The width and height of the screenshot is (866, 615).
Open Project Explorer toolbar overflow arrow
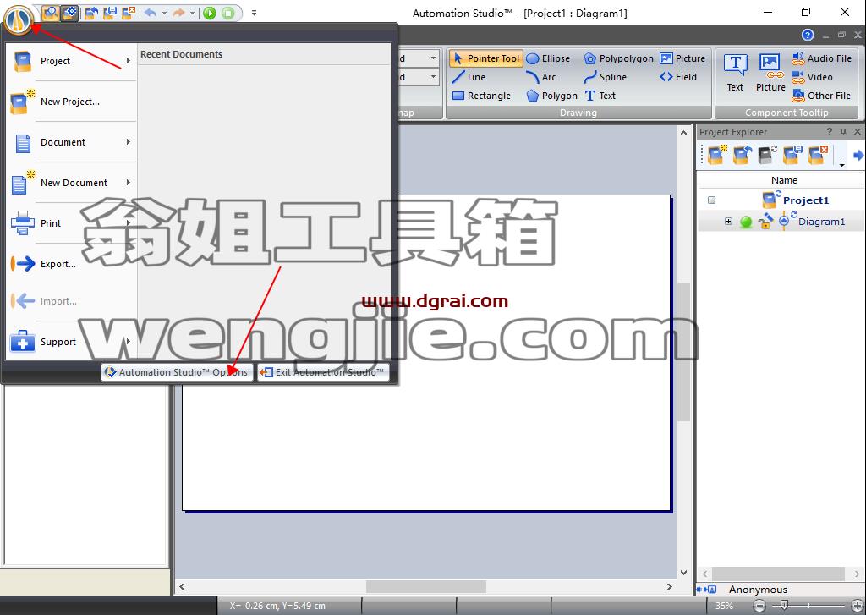coord(841,163)
